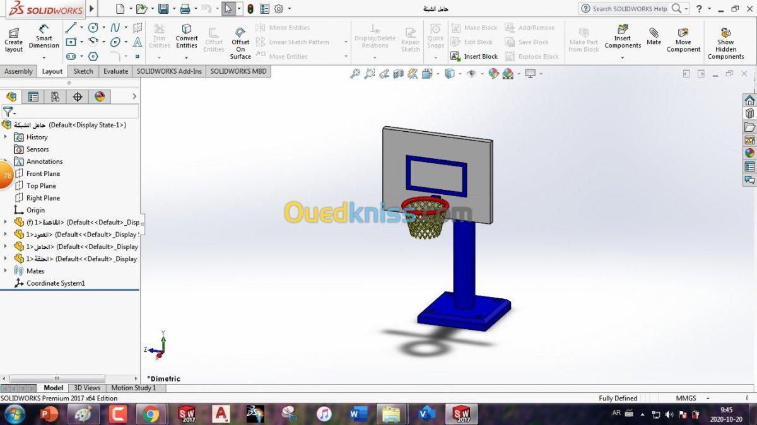Open the Sketch tab
The width and height of the screenshot is (757, 425).
pos(83,71)
